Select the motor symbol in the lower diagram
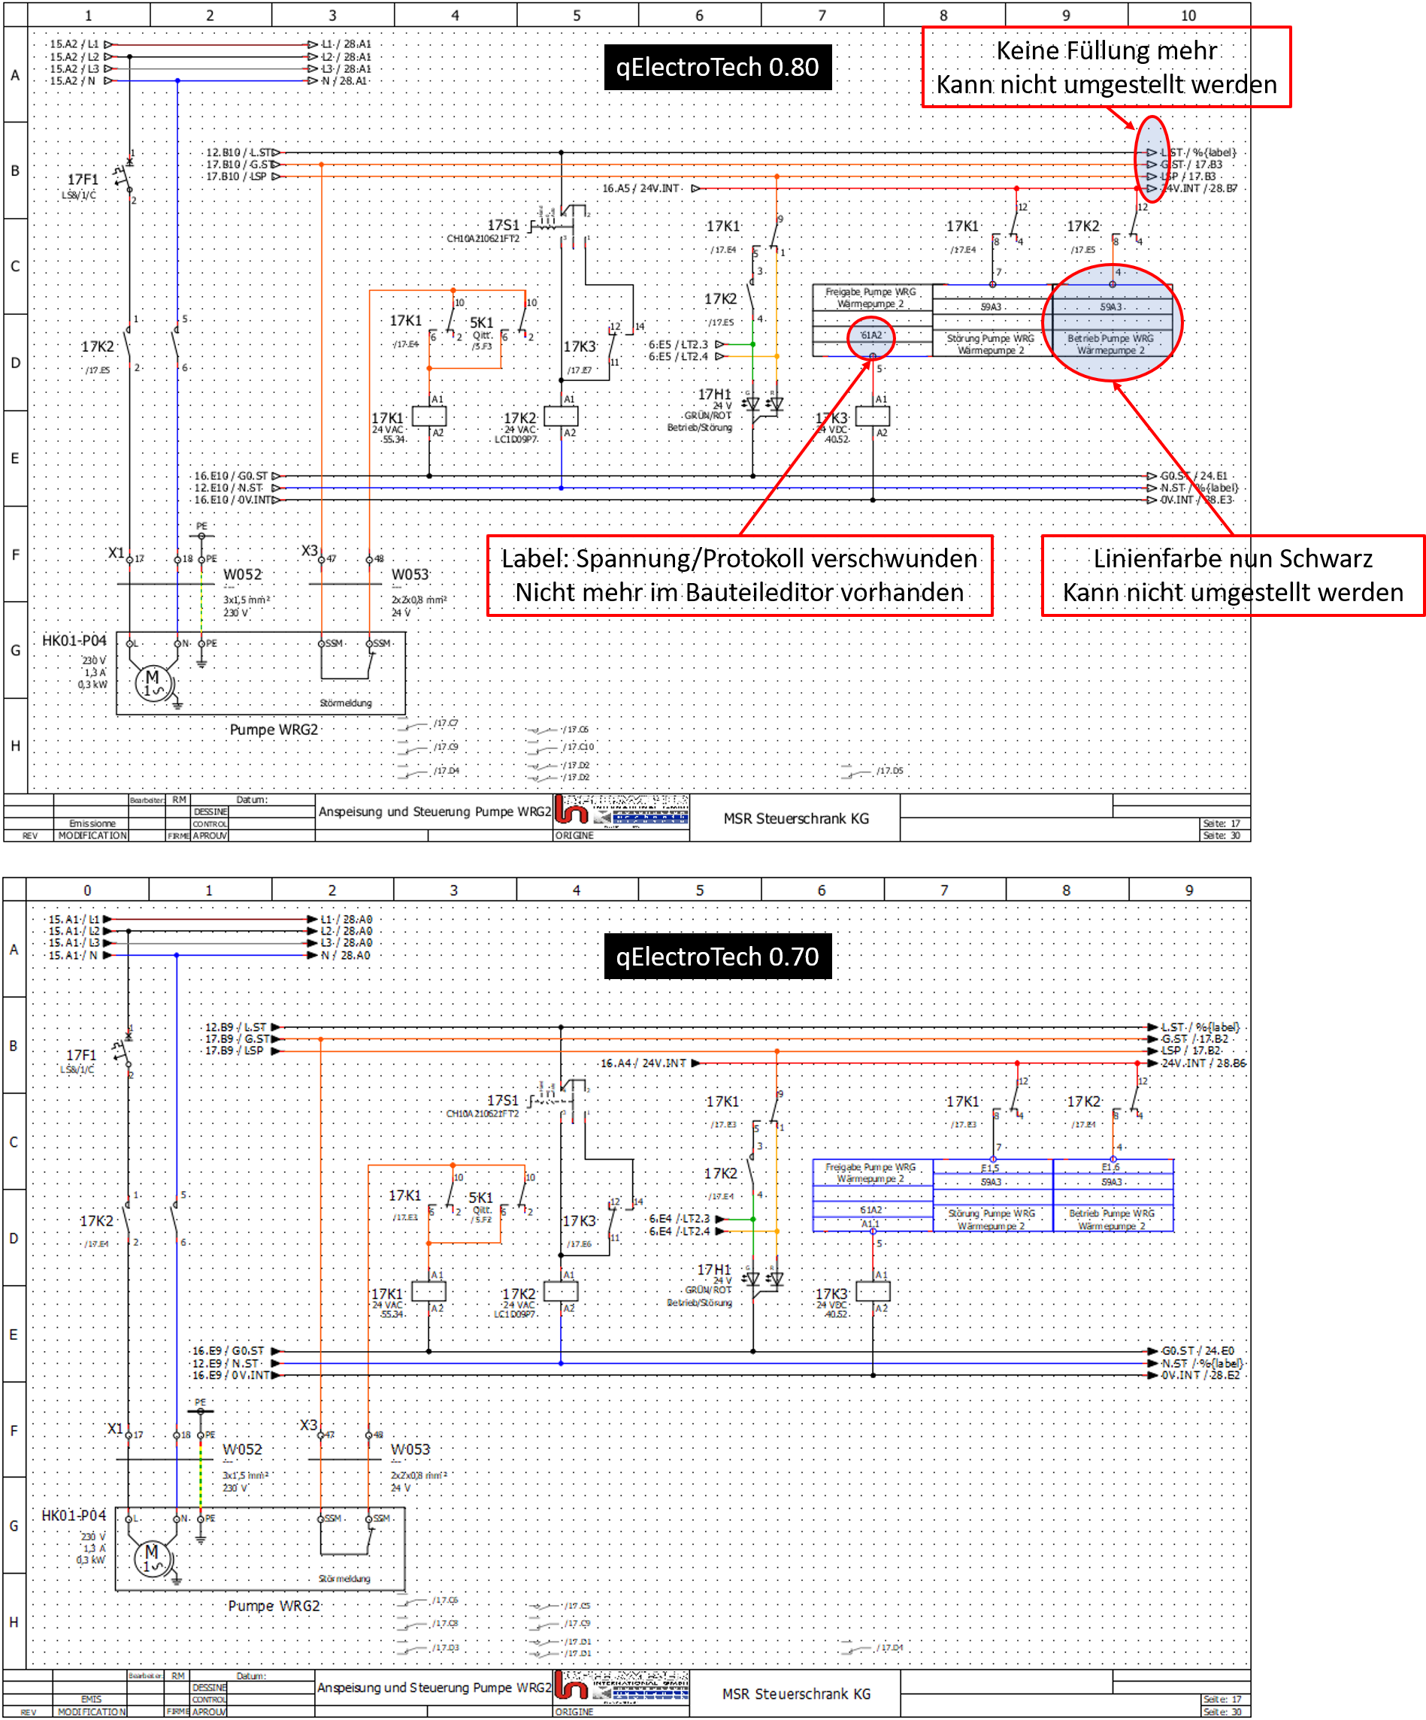Screen dimensions: 1426x1720 [x=153, y=1558]
